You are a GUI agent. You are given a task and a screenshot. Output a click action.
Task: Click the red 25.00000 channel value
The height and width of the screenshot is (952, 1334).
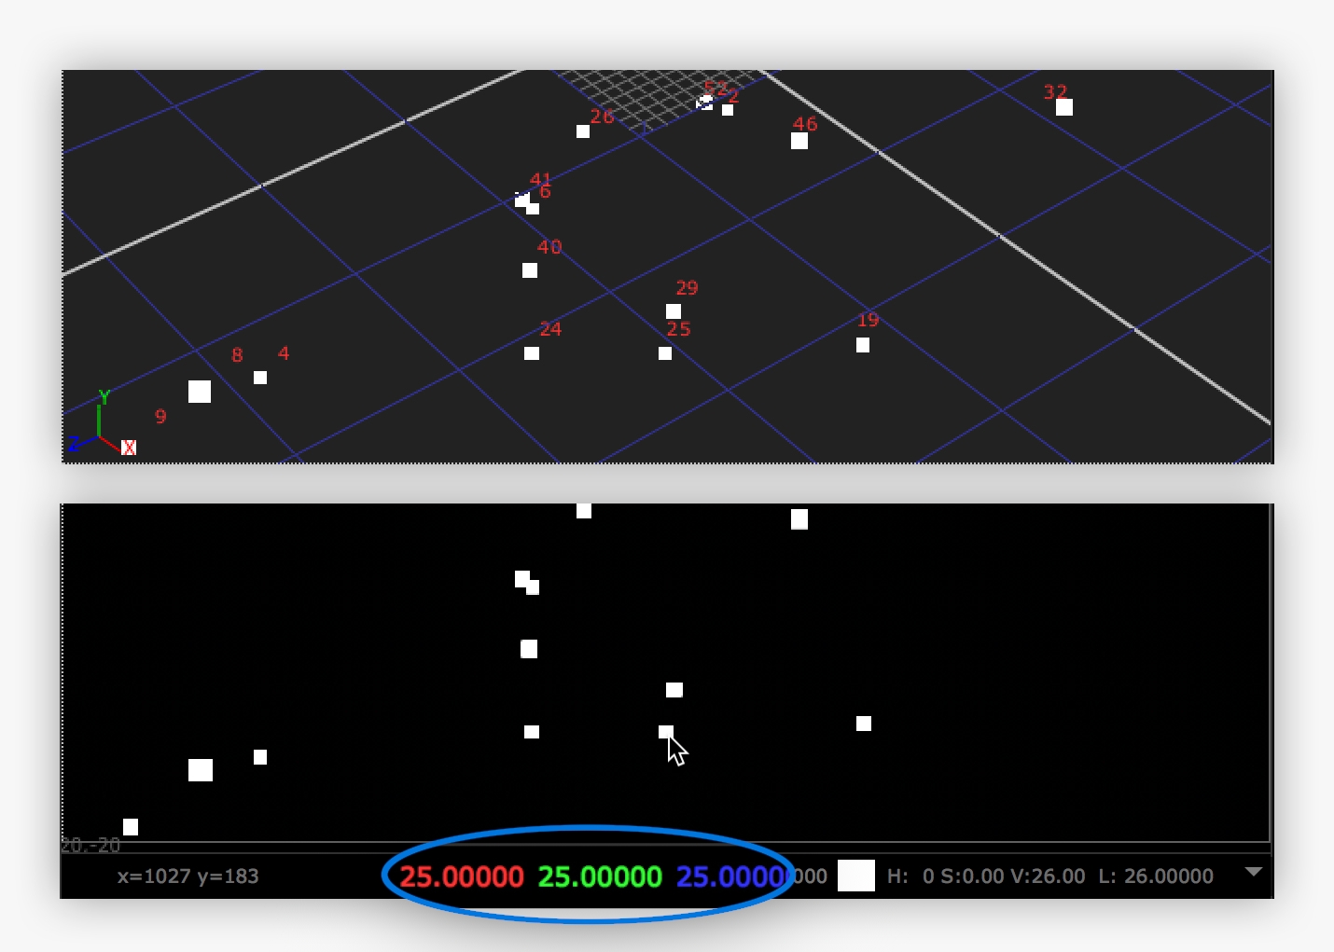(x=462, y=876)
